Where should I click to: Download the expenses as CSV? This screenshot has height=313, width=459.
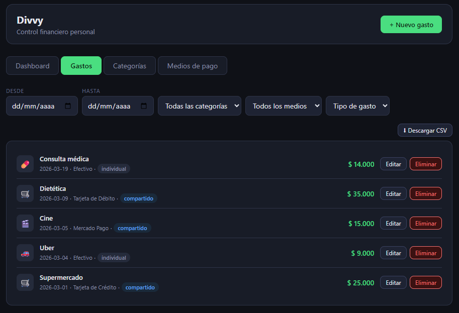(425, 130)
